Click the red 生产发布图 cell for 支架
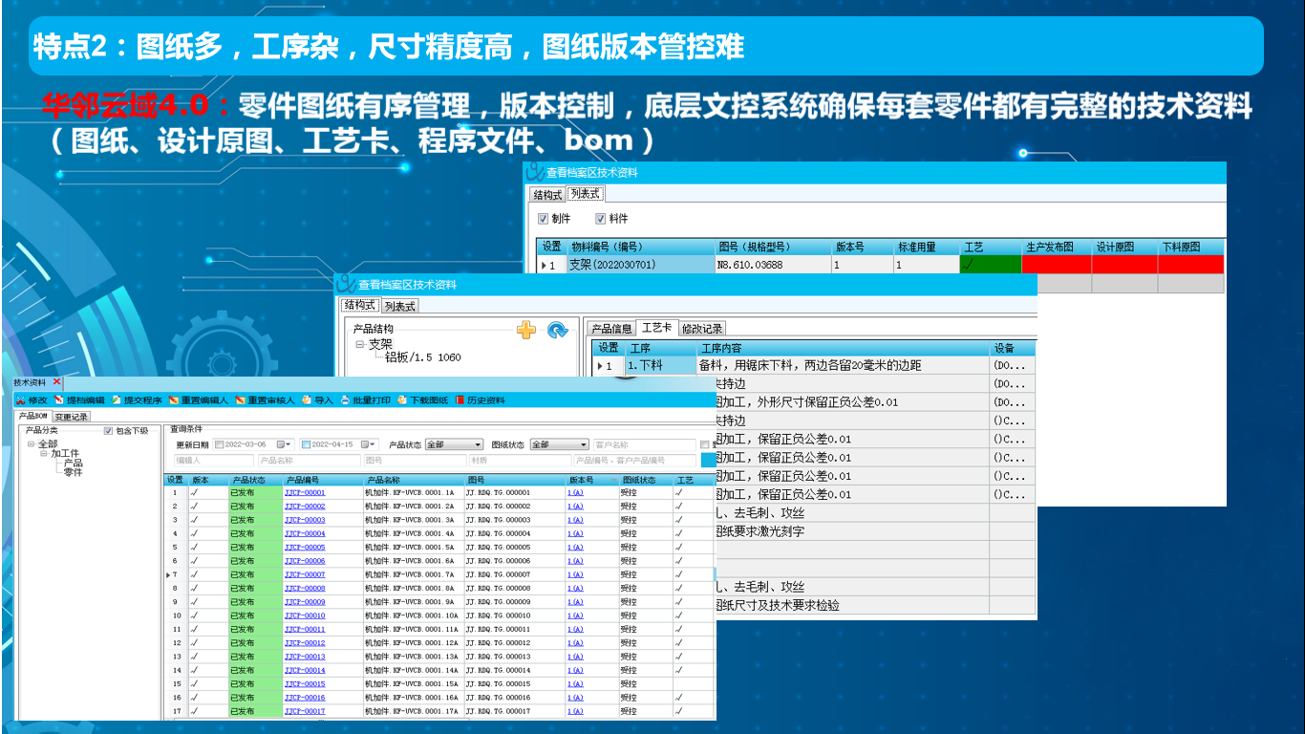Image resolution: width=1305 pixels, height=734 pixels. 1058,265
